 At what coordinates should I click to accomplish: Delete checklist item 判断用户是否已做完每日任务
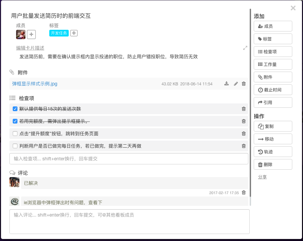pos(244,146)
